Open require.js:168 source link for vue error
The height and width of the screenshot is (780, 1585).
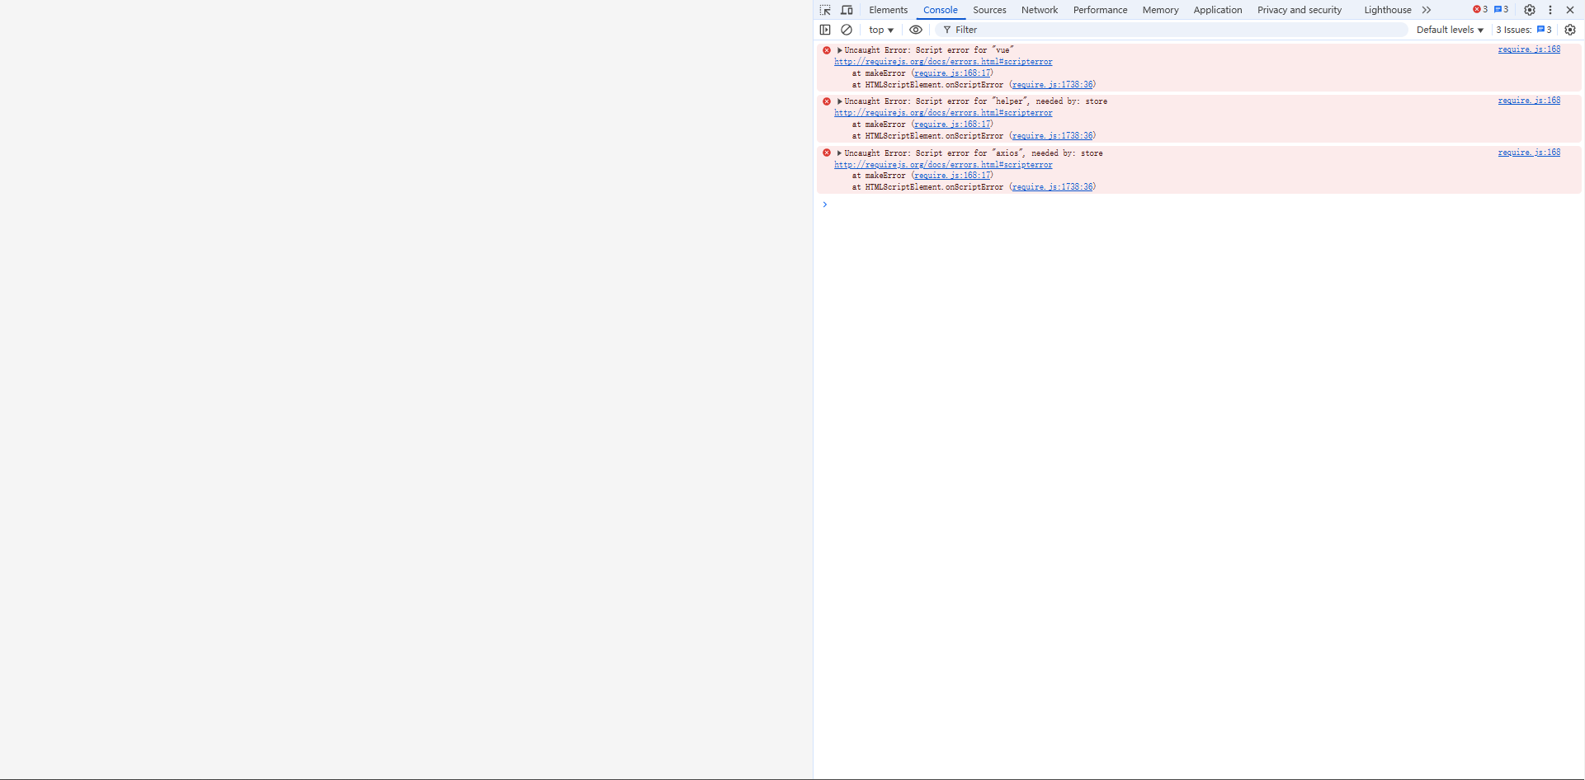(1529, 49)
